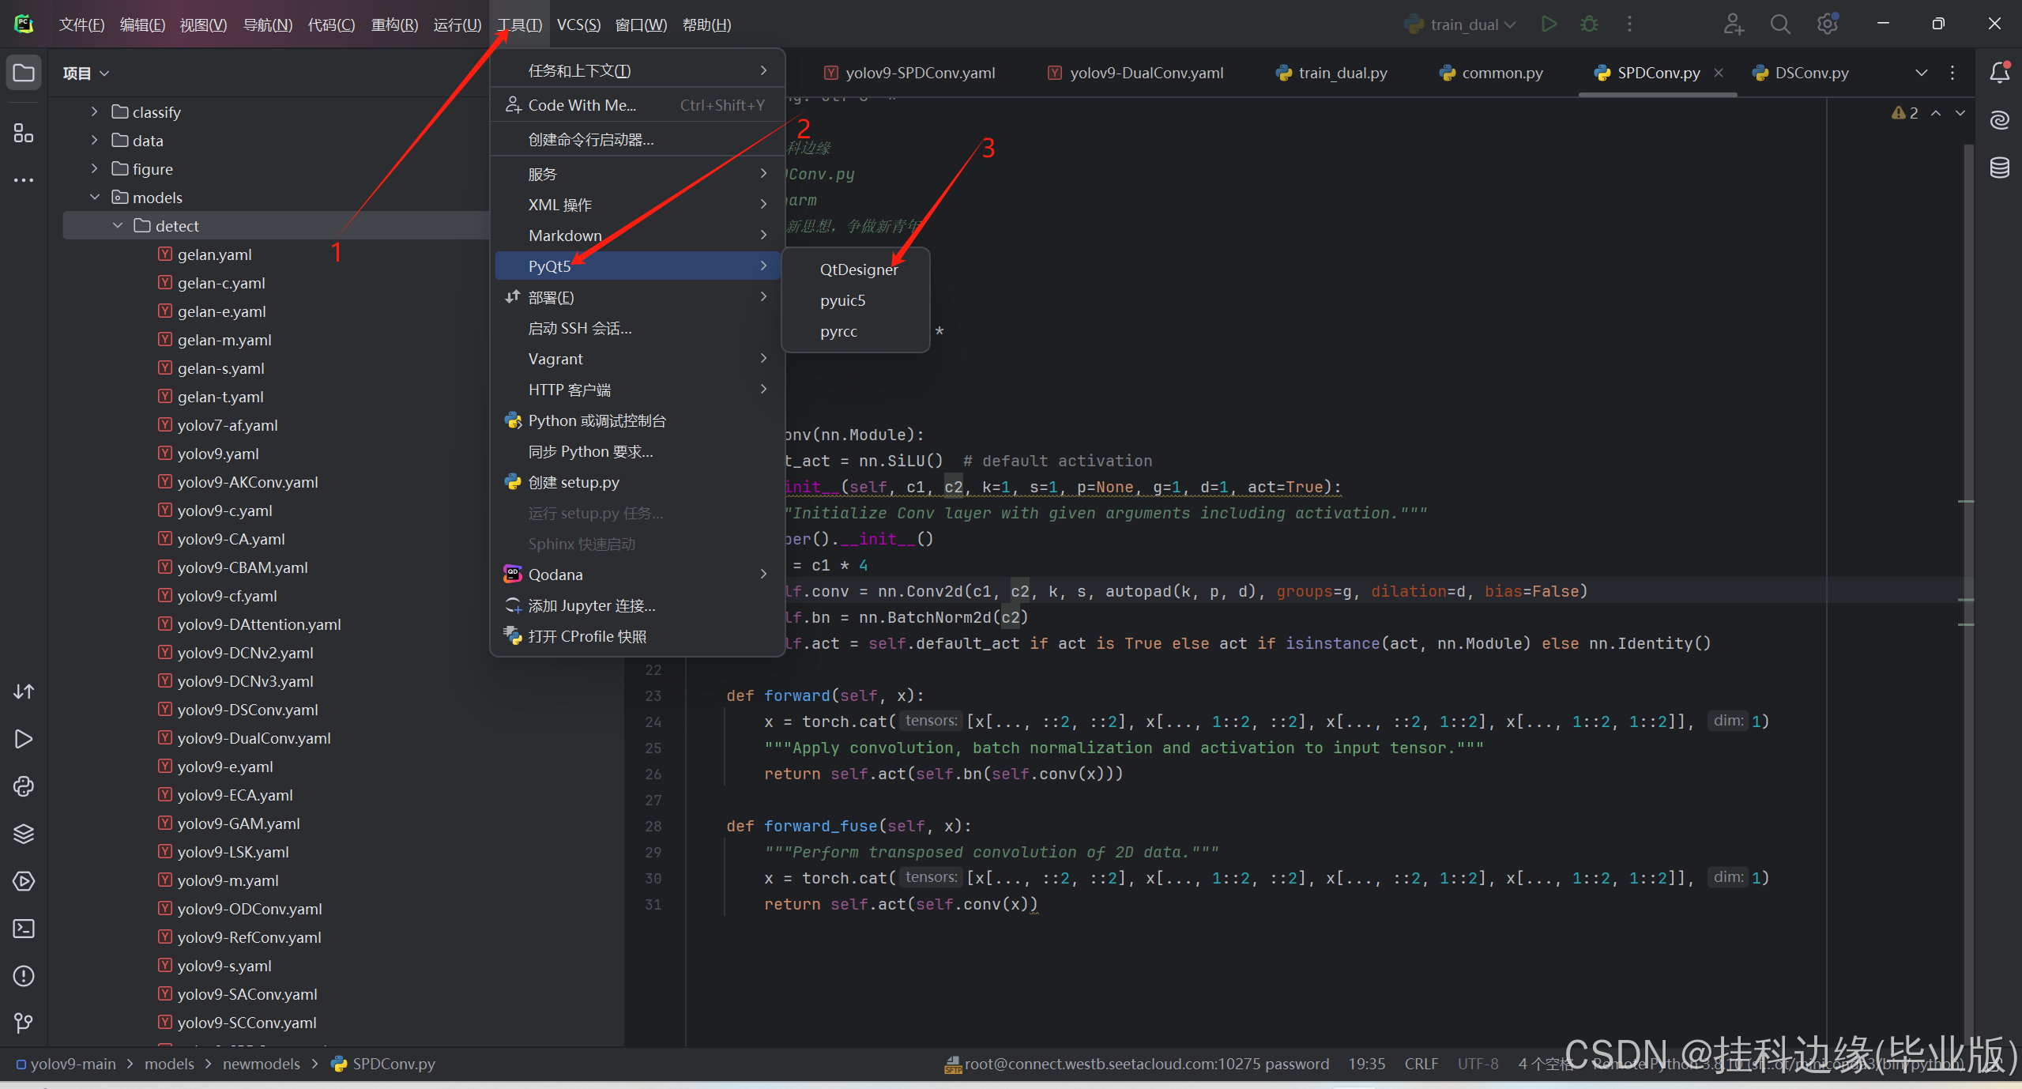Viewport: 2022px width, 1089px height.
Task: Expand the classify folder
Action: tap(95, 111)
